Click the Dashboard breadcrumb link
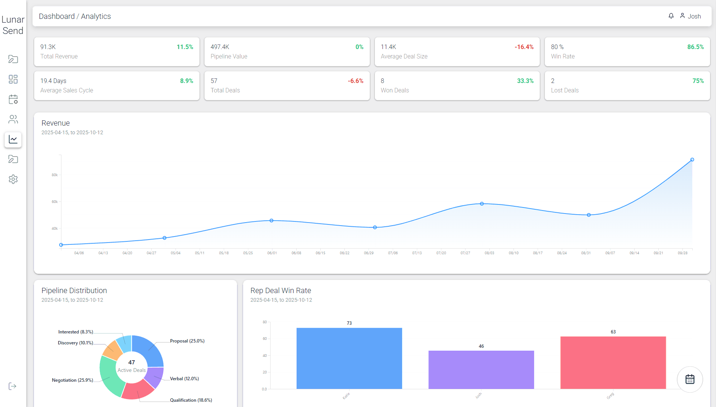This screenshot has width=716, height=407. pyautogui.click(x=57, y=16)
